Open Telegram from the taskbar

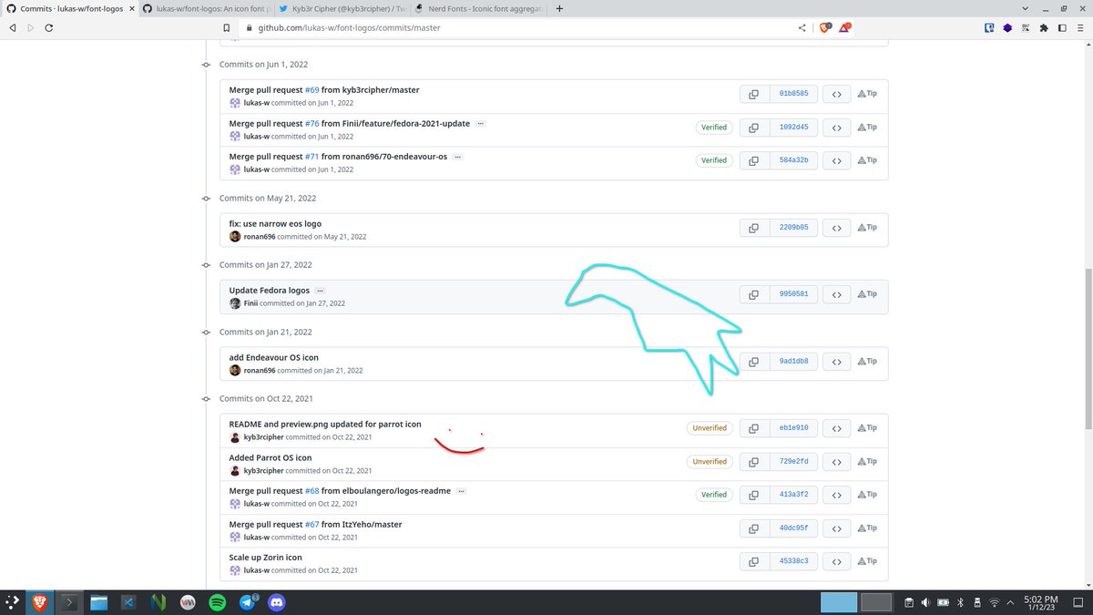(x=247, y=602)
